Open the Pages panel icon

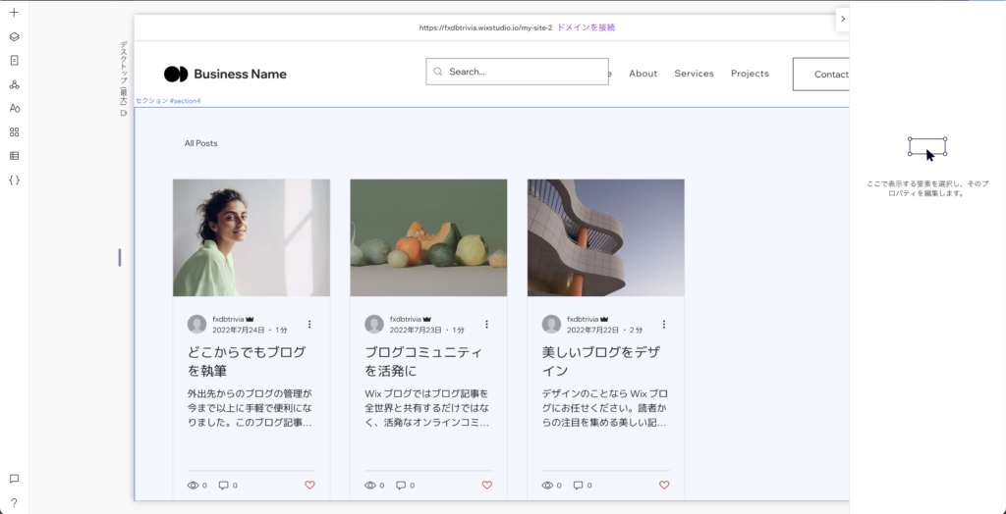point(14,60)
